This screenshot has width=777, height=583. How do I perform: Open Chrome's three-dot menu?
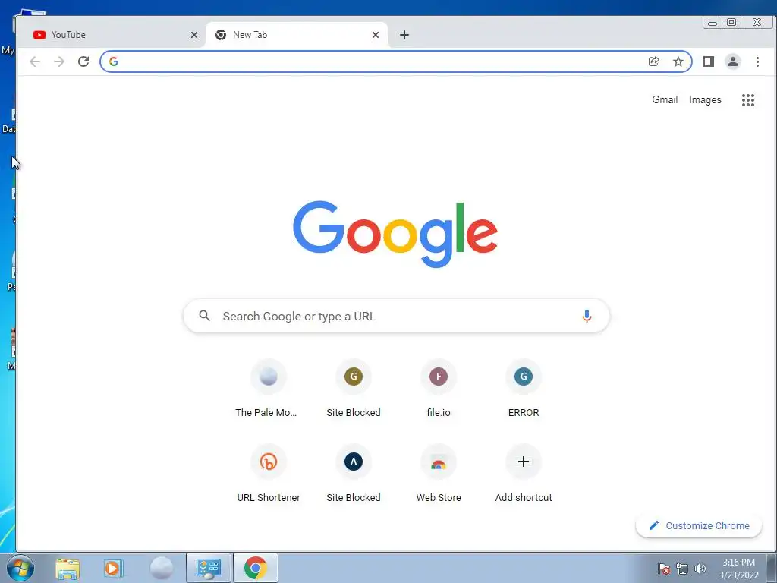coord(757,61)
